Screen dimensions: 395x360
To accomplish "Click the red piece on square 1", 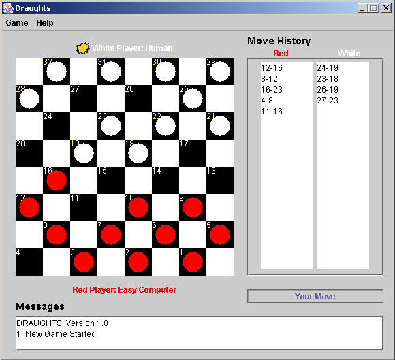I will click(193, 262).
